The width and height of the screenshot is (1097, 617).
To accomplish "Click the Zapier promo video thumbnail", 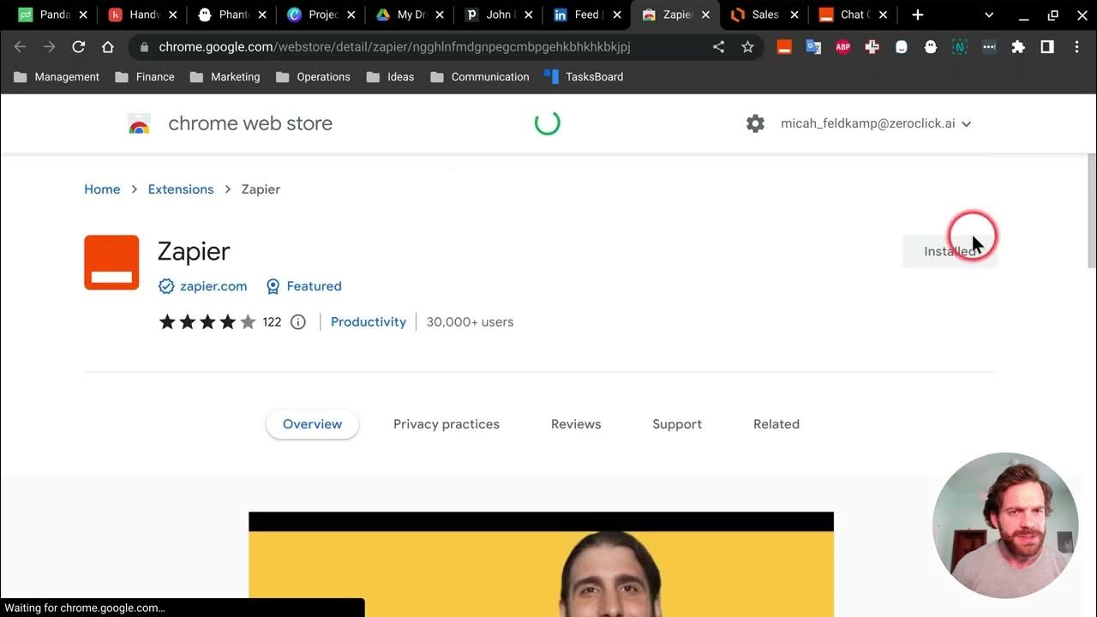I will [x=541, y=564].
